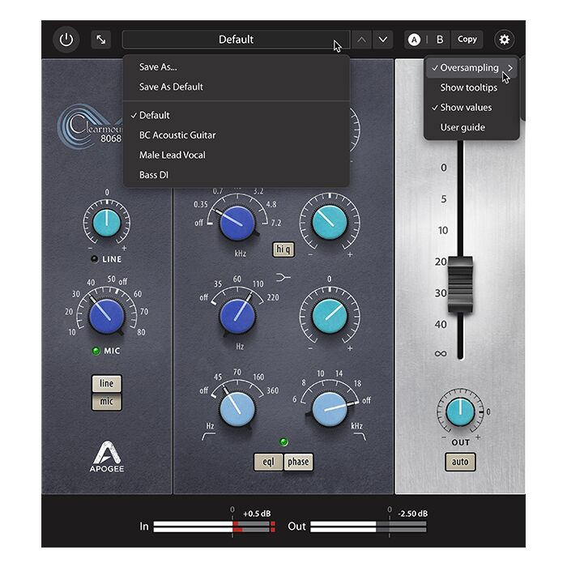Image resolution: width=567 pixels, height=567 pixels.
Task: Click the LINE gain knob
Action: click(107, 224)
